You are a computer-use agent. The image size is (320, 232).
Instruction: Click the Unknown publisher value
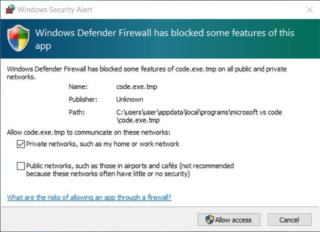130,99
